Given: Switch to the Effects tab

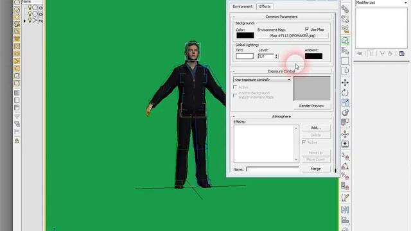Looking at the screenshot, I should click(265, 6).
